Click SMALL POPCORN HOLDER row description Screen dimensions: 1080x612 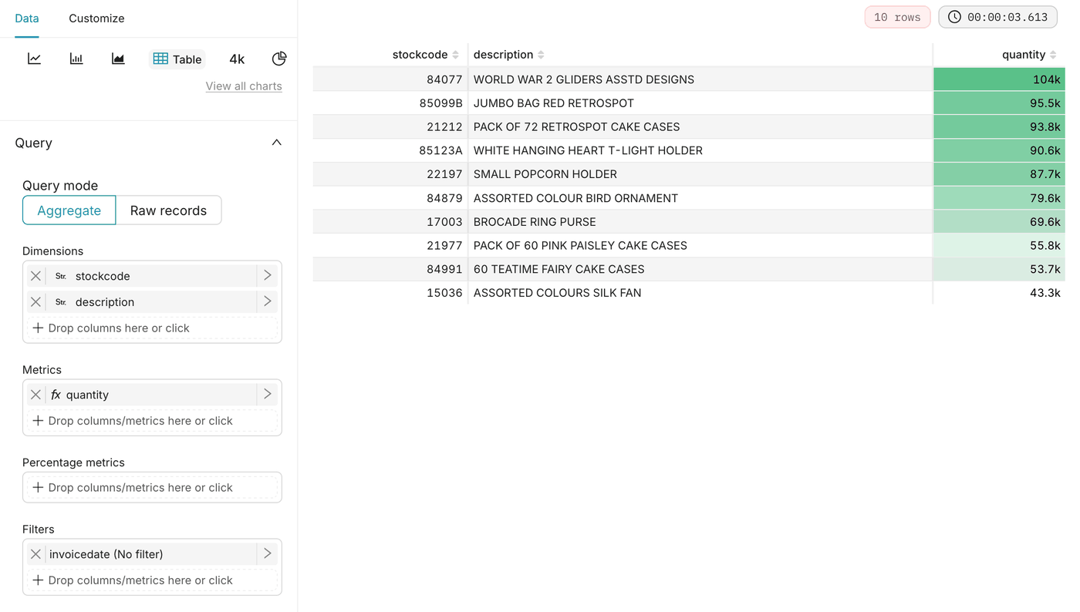click(545, 174)
